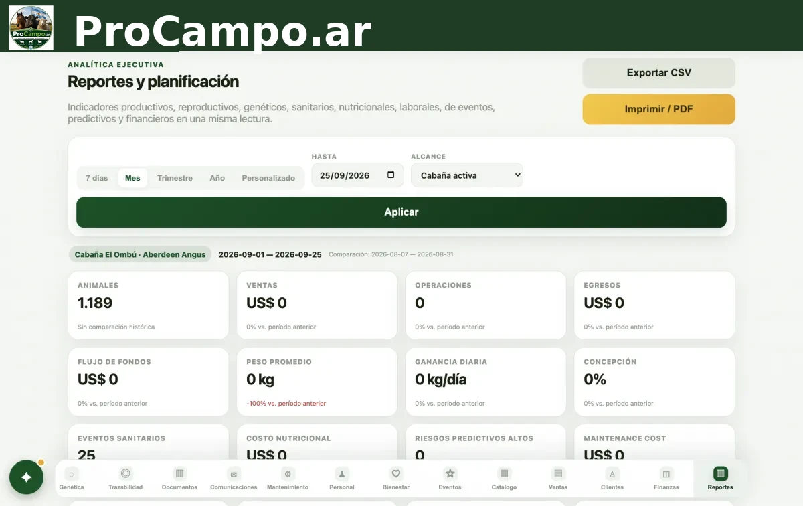
Task: Open the calendar picker icon in Hasta field
Action: [x=391, y=175]
